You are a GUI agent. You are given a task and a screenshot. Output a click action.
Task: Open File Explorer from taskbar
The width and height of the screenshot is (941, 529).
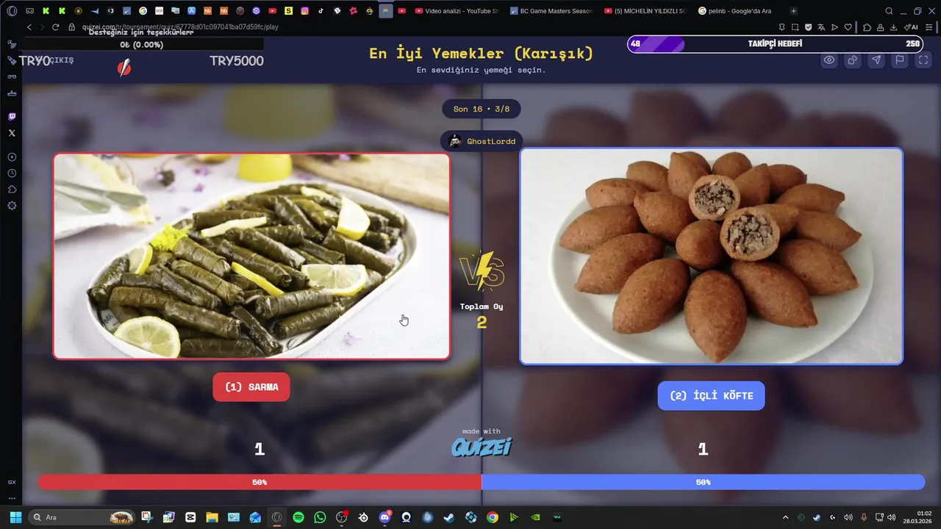pos(212,517)
